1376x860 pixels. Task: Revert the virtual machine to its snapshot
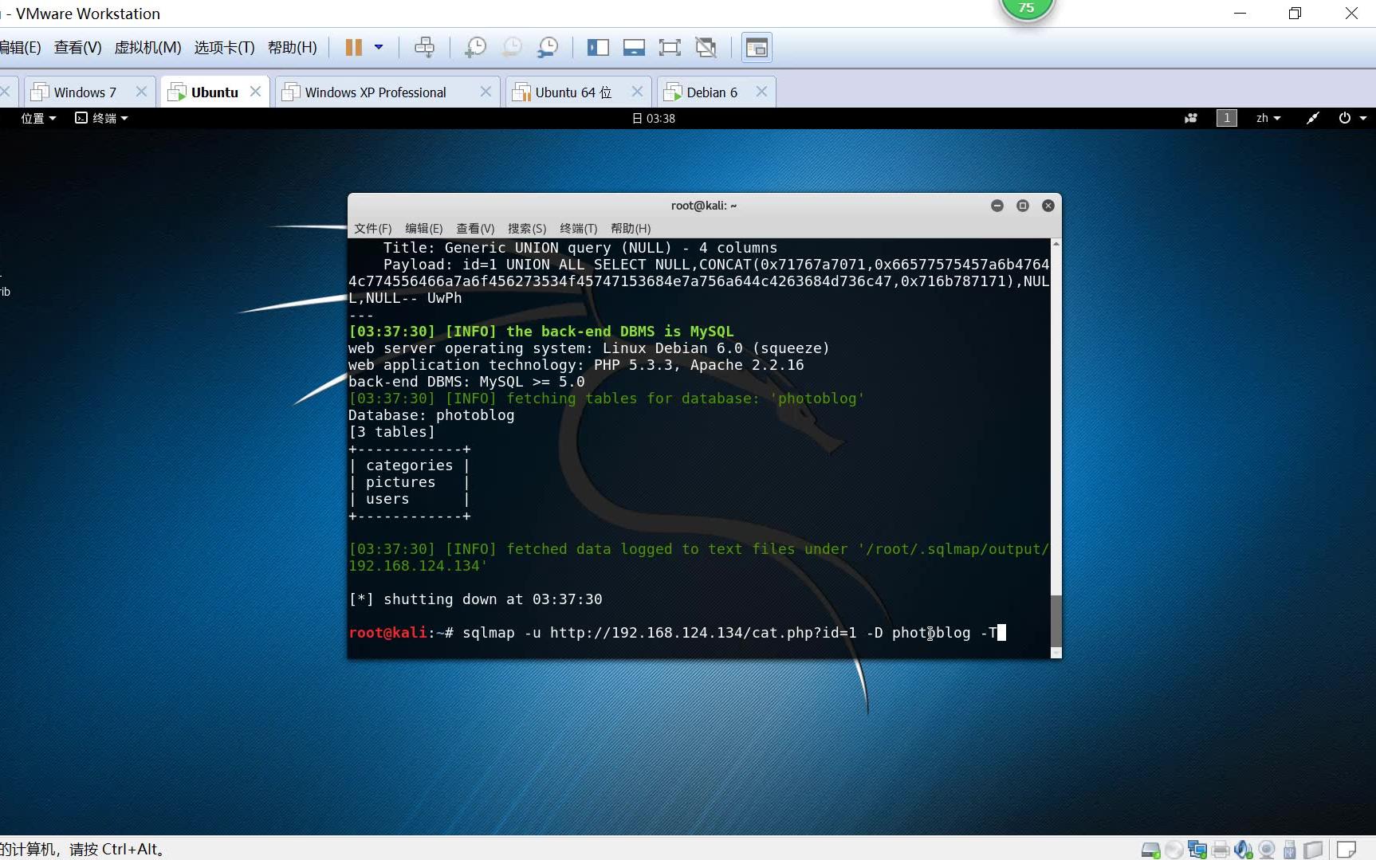pos(511,47)
